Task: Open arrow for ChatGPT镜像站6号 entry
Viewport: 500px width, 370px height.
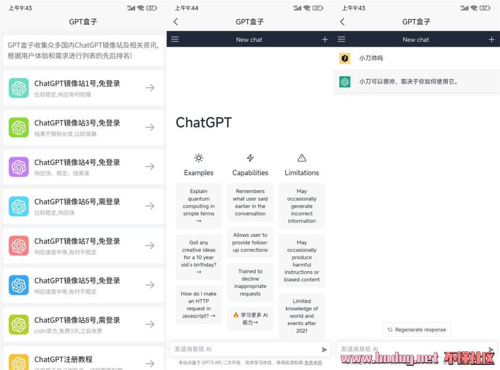Action: 150,206
